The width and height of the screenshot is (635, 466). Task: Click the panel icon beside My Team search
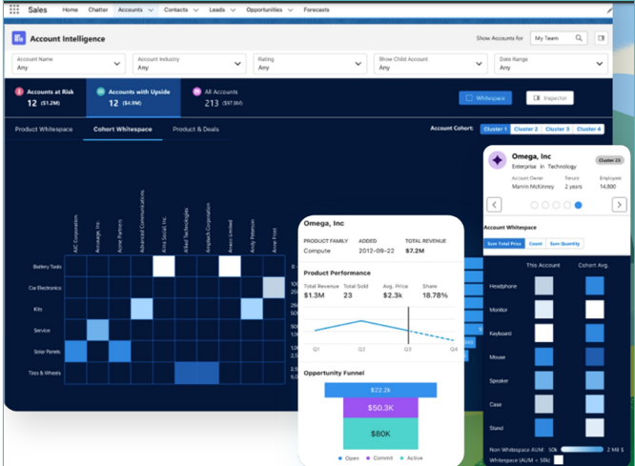(601, 38)
